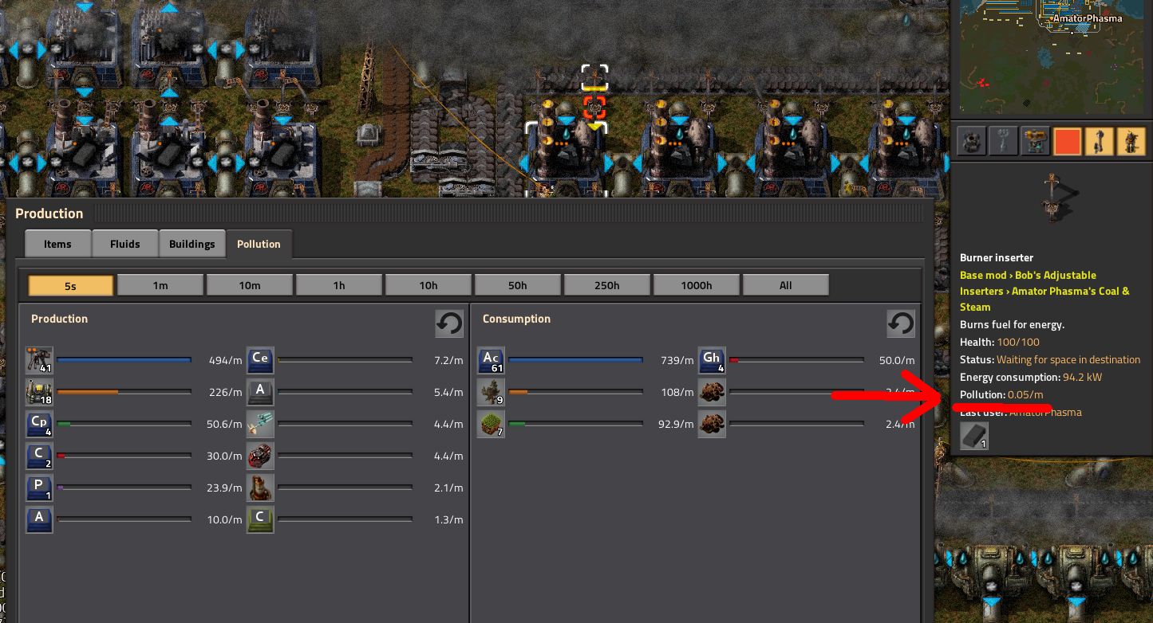Viewport: 1153px width, 623px height.
Task: Click Health 100/100 text
Action: point(1000,342)
